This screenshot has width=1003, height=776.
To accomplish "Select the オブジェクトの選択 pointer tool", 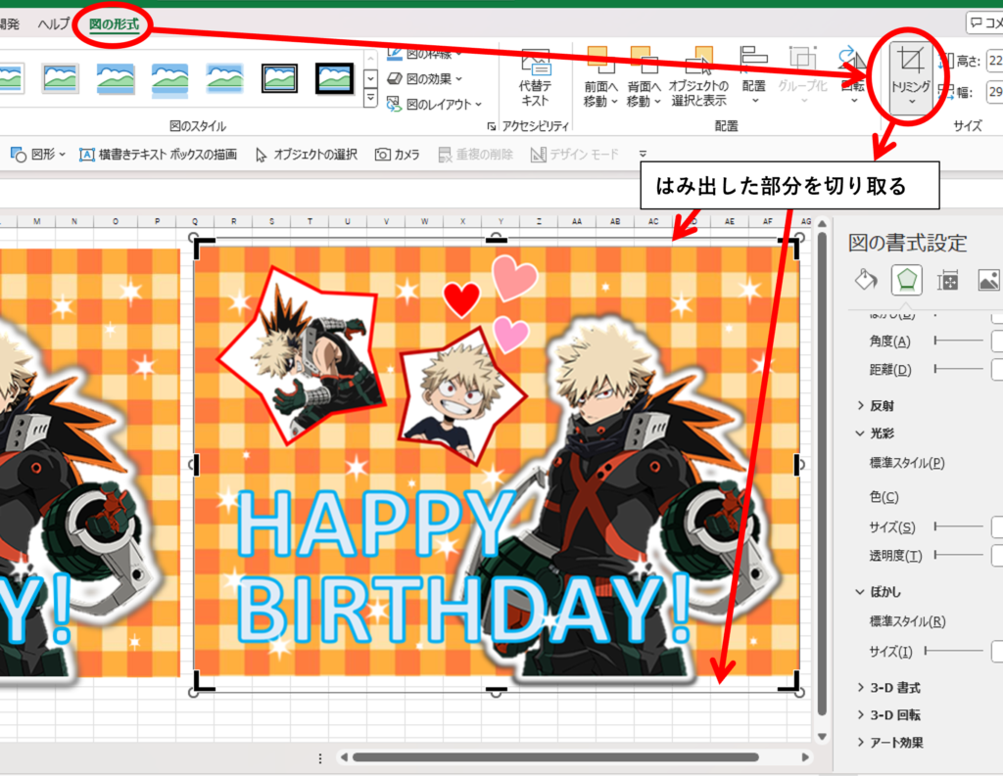I will point(306,154).
